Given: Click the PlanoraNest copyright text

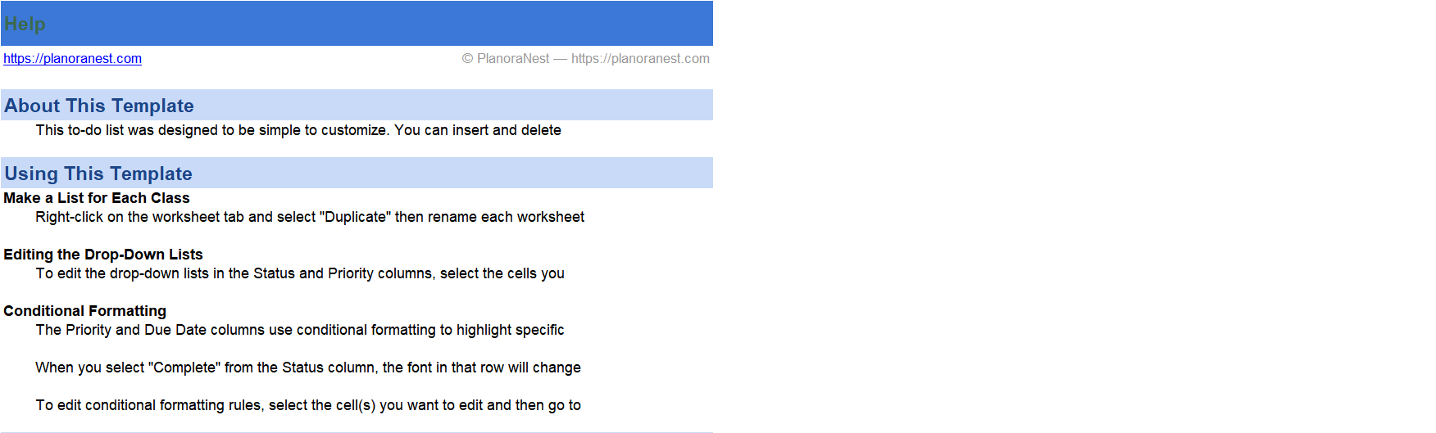Looking at the screenshot, I should (x=585, y=58).
